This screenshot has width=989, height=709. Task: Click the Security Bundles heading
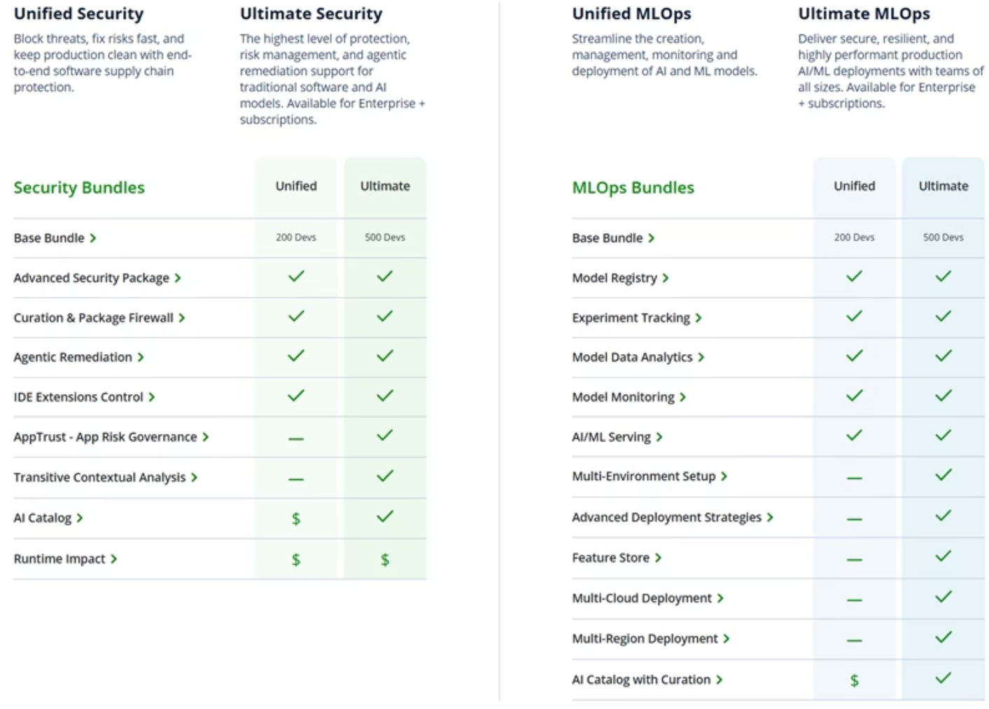pyautogui.click(x=79, y=188)
